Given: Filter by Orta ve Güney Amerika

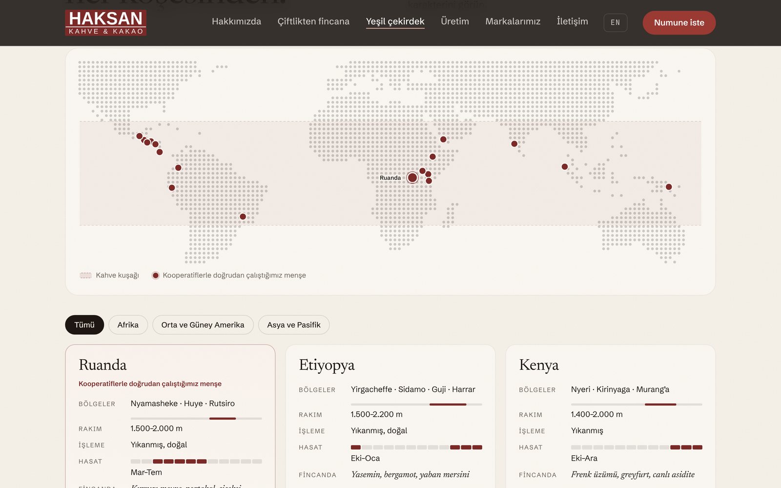Looking at the screenshot, I should (203, 325).
